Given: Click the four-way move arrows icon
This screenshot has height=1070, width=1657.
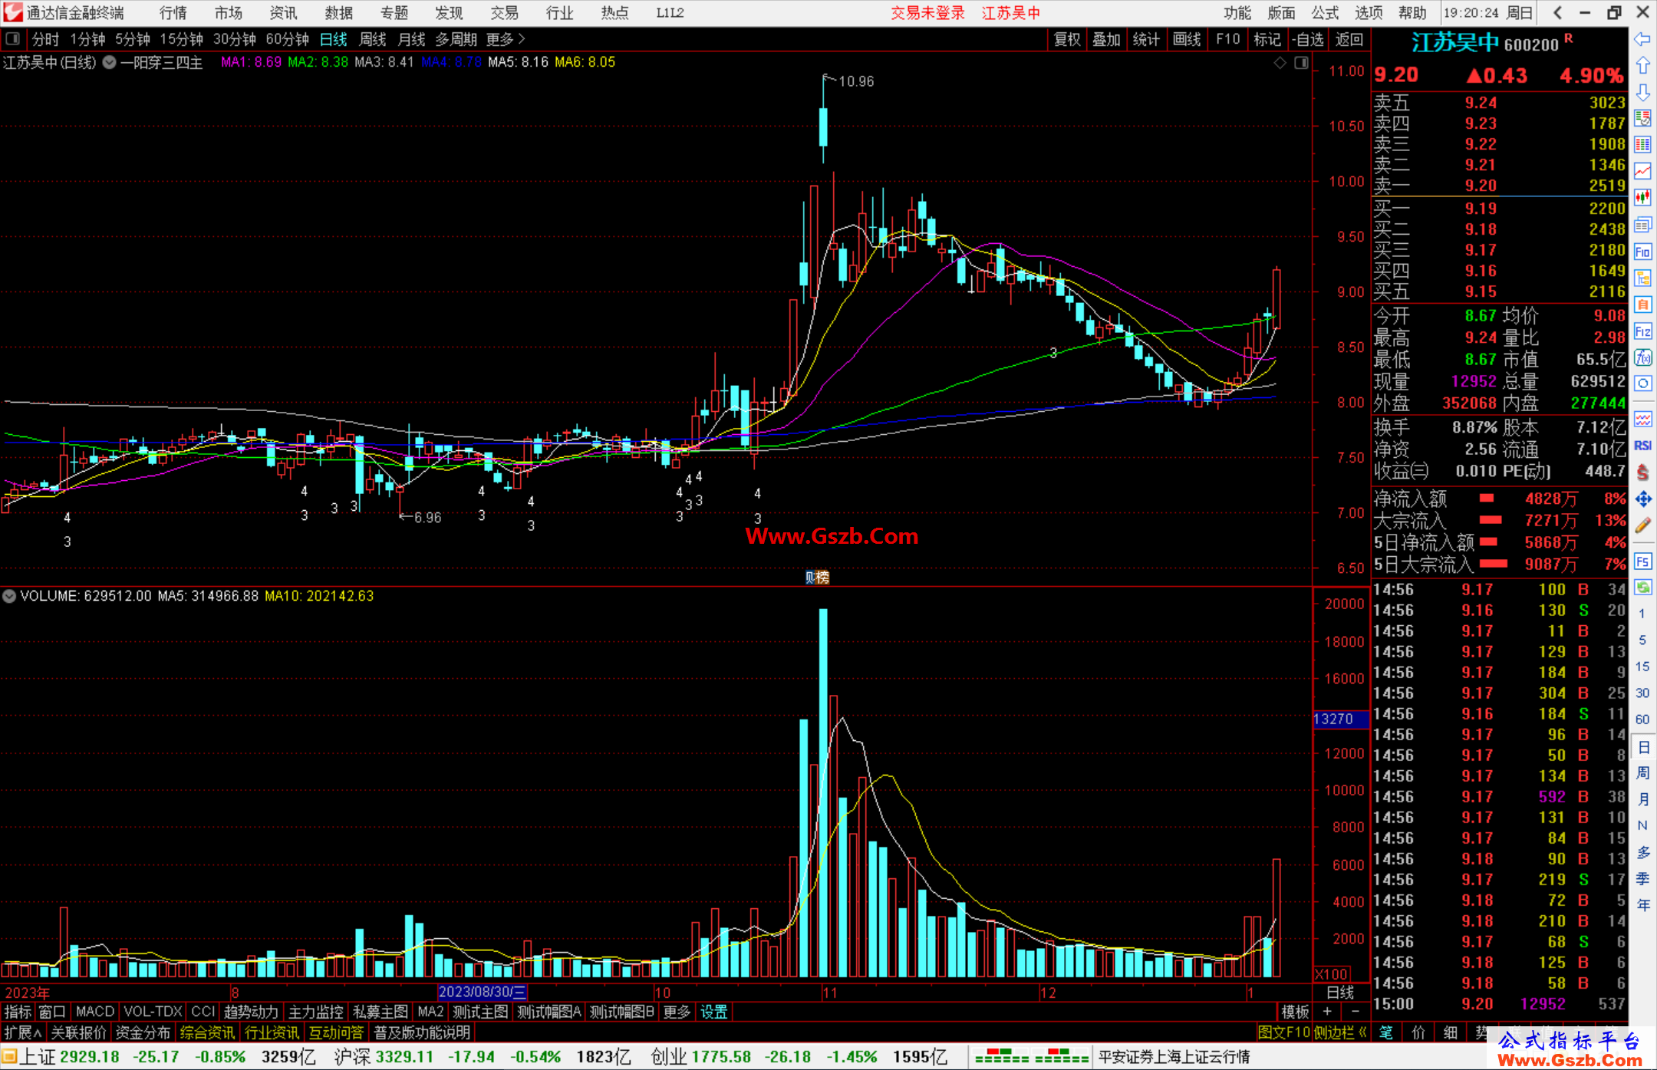Looking at the screenshot, I should 1642,499.
